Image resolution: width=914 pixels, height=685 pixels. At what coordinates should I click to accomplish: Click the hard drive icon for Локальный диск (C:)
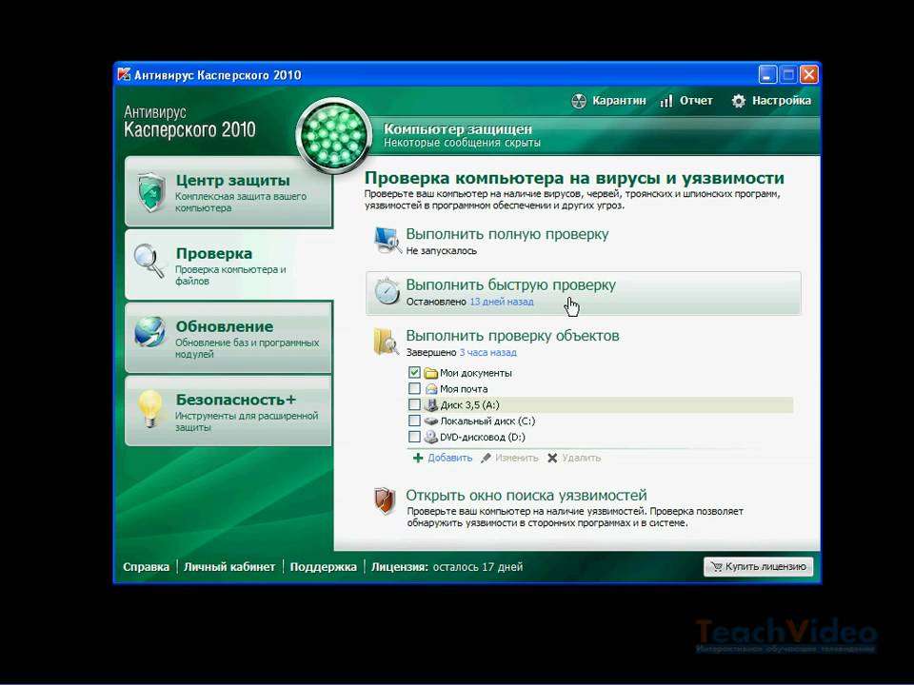[x=431, y=421]
